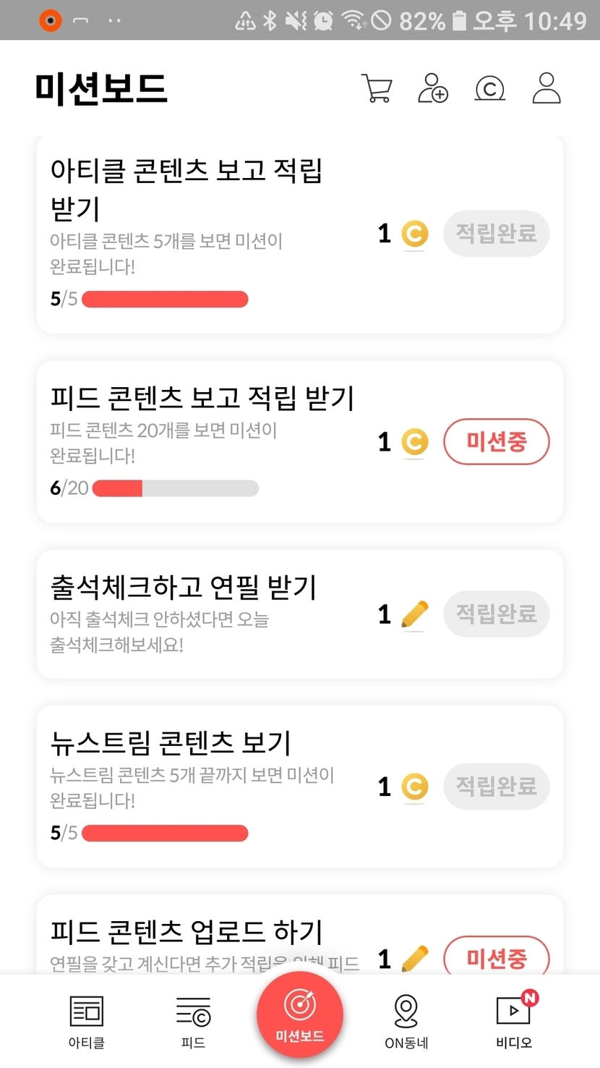Tap the 미션보드 page title
Screen dimensions: 600x1068
tap(101, 89)
